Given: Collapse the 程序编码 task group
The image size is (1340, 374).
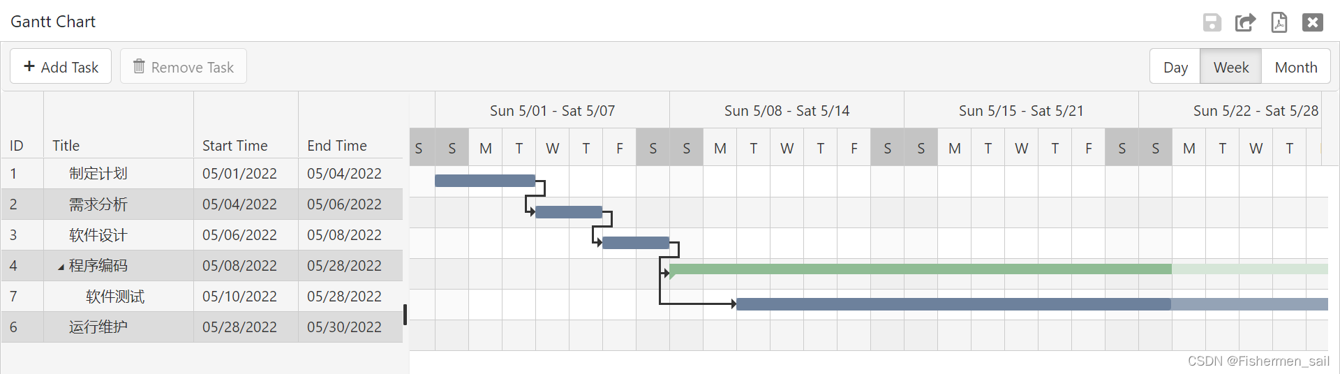Looking at the screenshot, I should 61,267.
